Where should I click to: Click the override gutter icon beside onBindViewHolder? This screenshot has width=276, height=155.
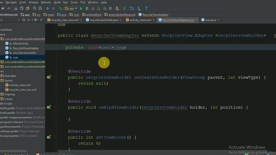pyautogui.click(x=49, y=107)
